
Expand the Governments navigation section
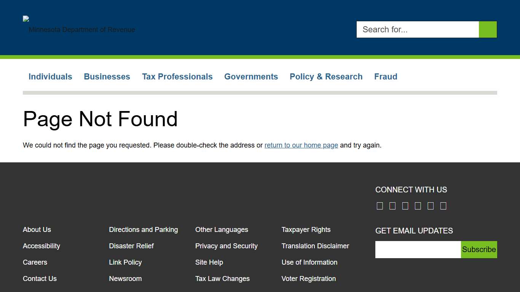(x=251, y=76)
